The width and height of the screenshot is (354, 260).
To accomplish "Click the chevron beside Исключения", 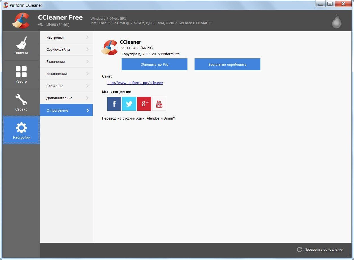I will (x=87, y=74).
